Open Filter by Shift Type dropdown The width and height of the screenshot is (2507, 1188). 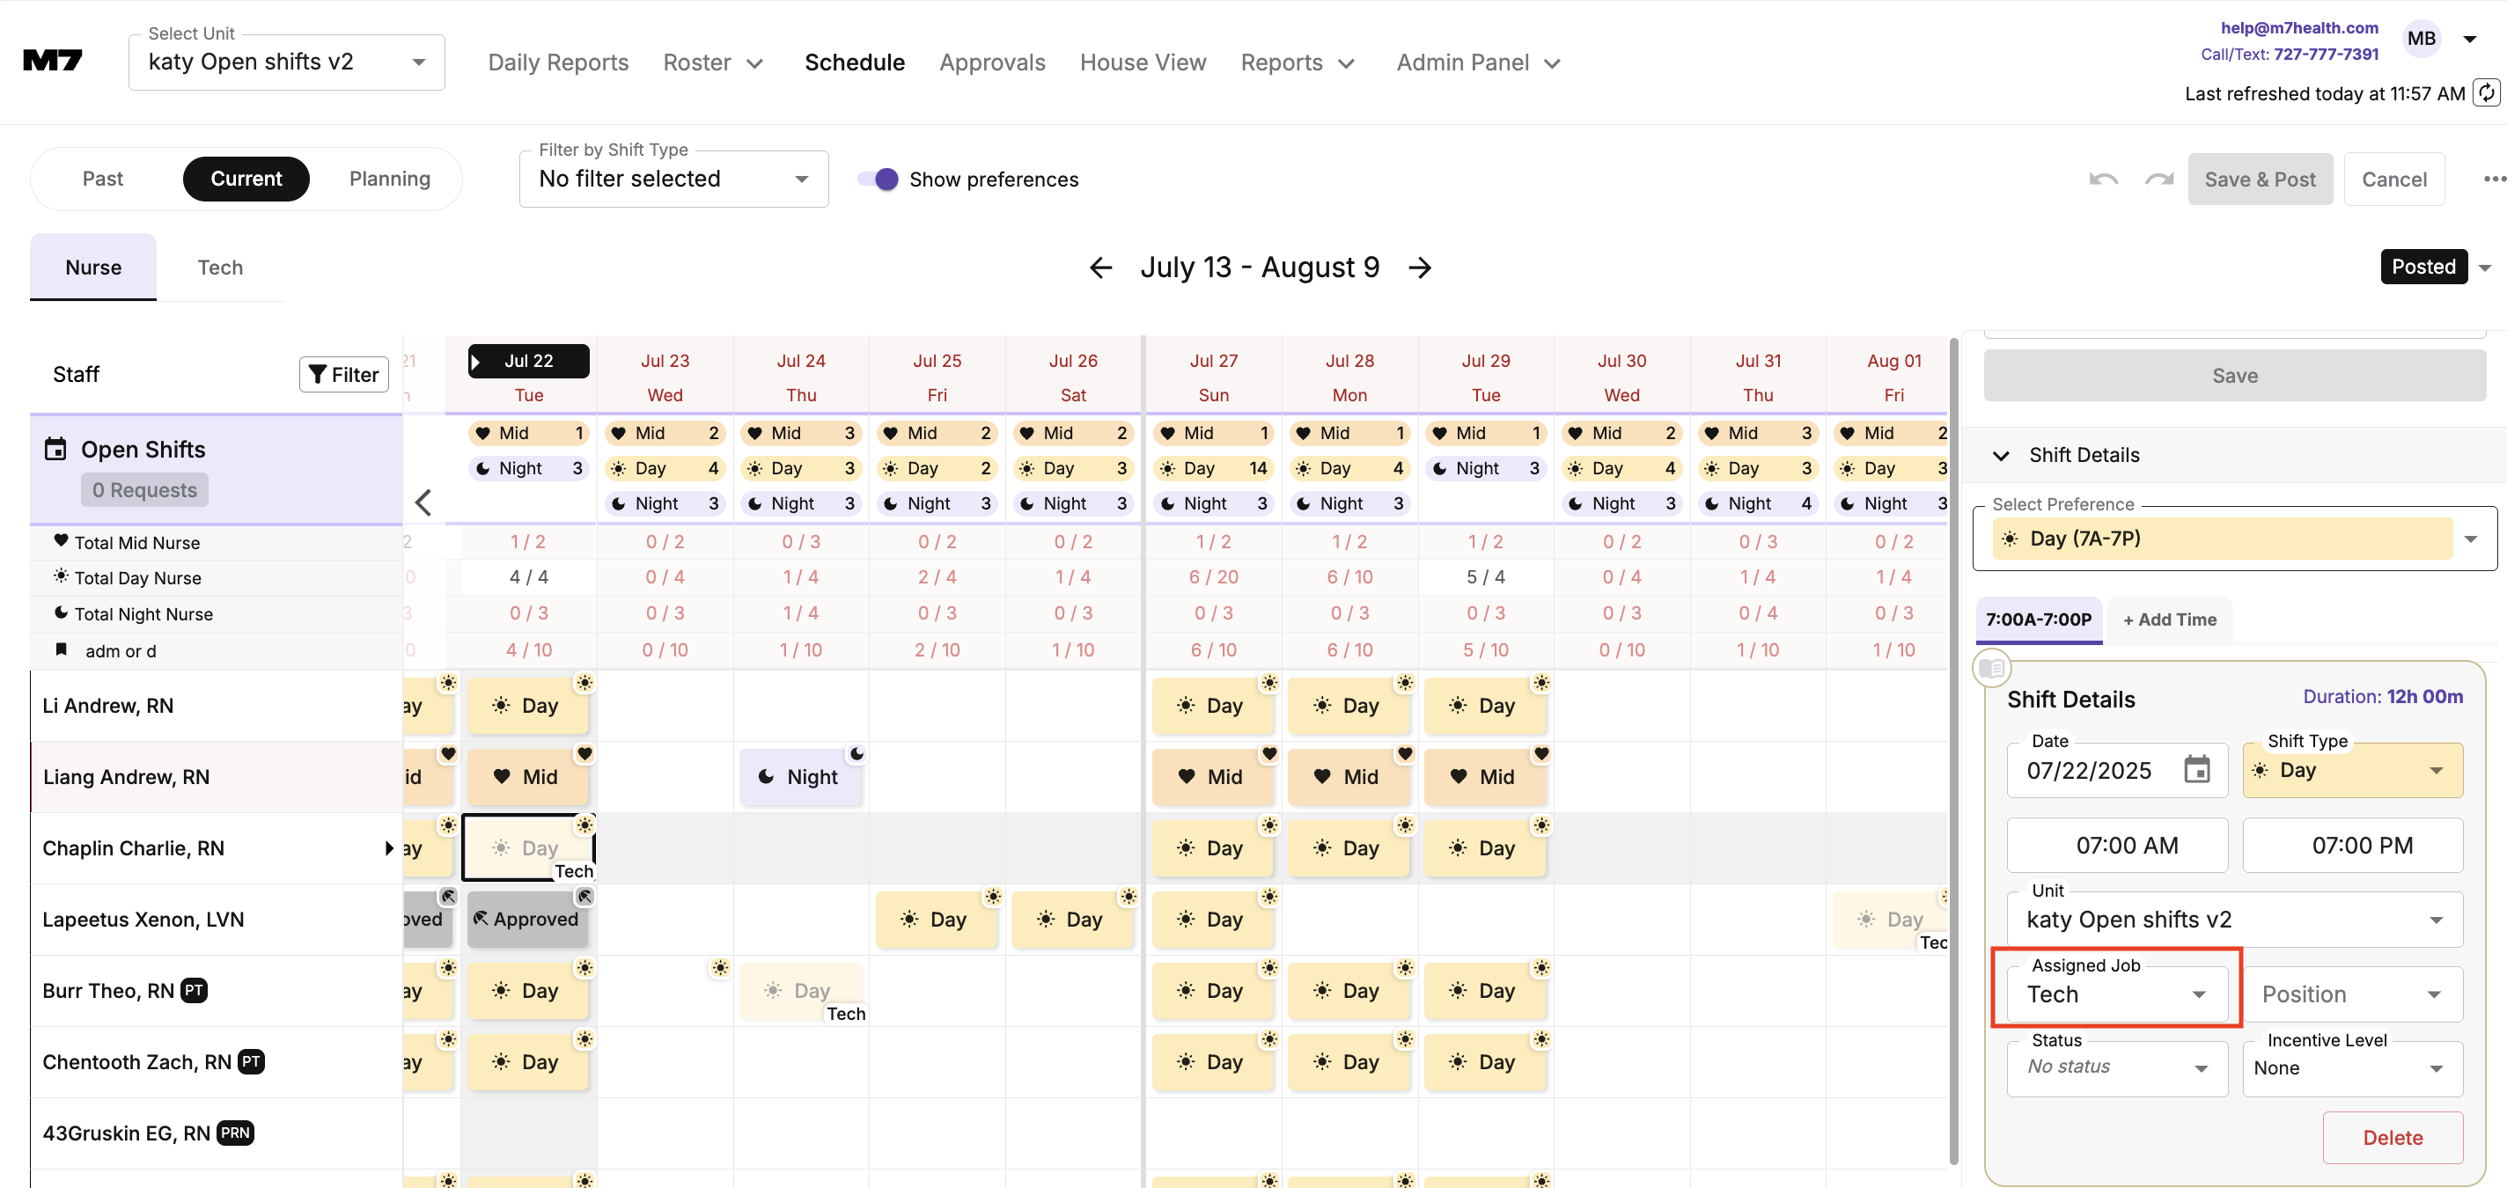pos(673,179)
